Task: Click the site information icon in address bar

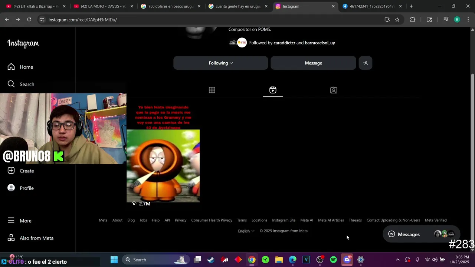Action: click(42, 20)
